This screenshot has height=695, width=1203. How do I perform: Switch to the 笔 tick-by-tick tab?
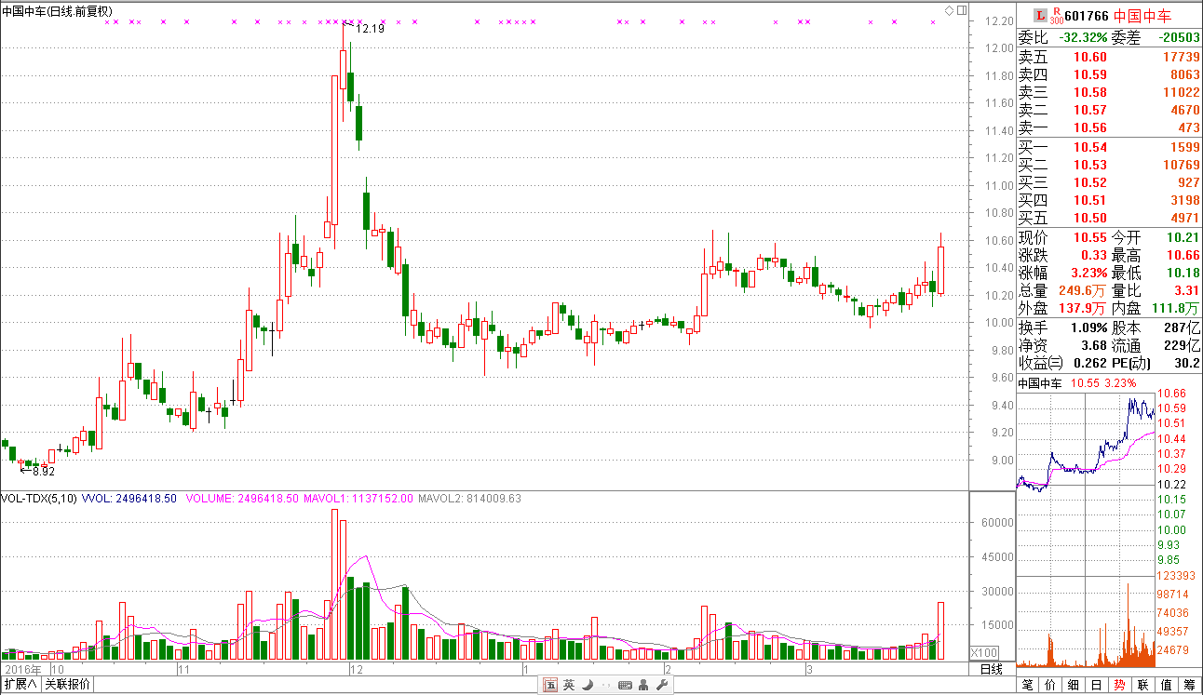tap(1028, 686)
